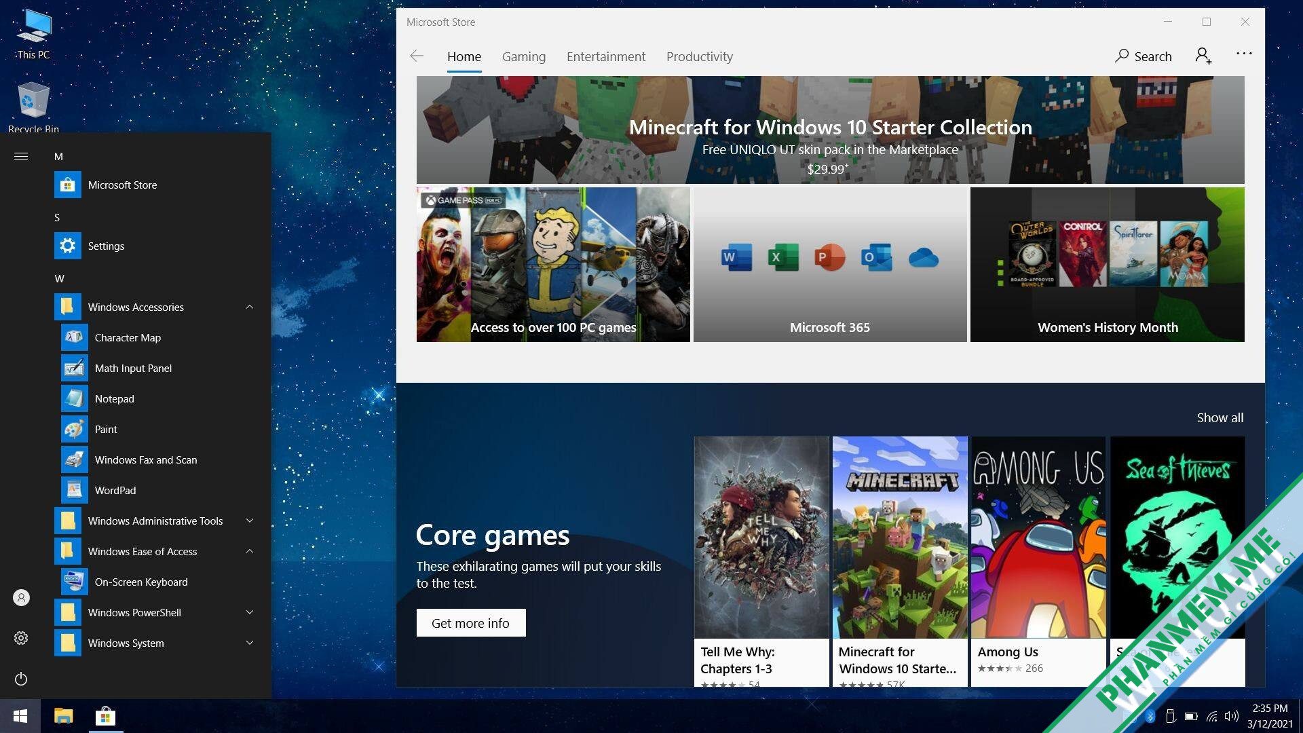Collapse the Windows Accessories folder
Viewport: 1303px width, 733px height.
(250, 307)
